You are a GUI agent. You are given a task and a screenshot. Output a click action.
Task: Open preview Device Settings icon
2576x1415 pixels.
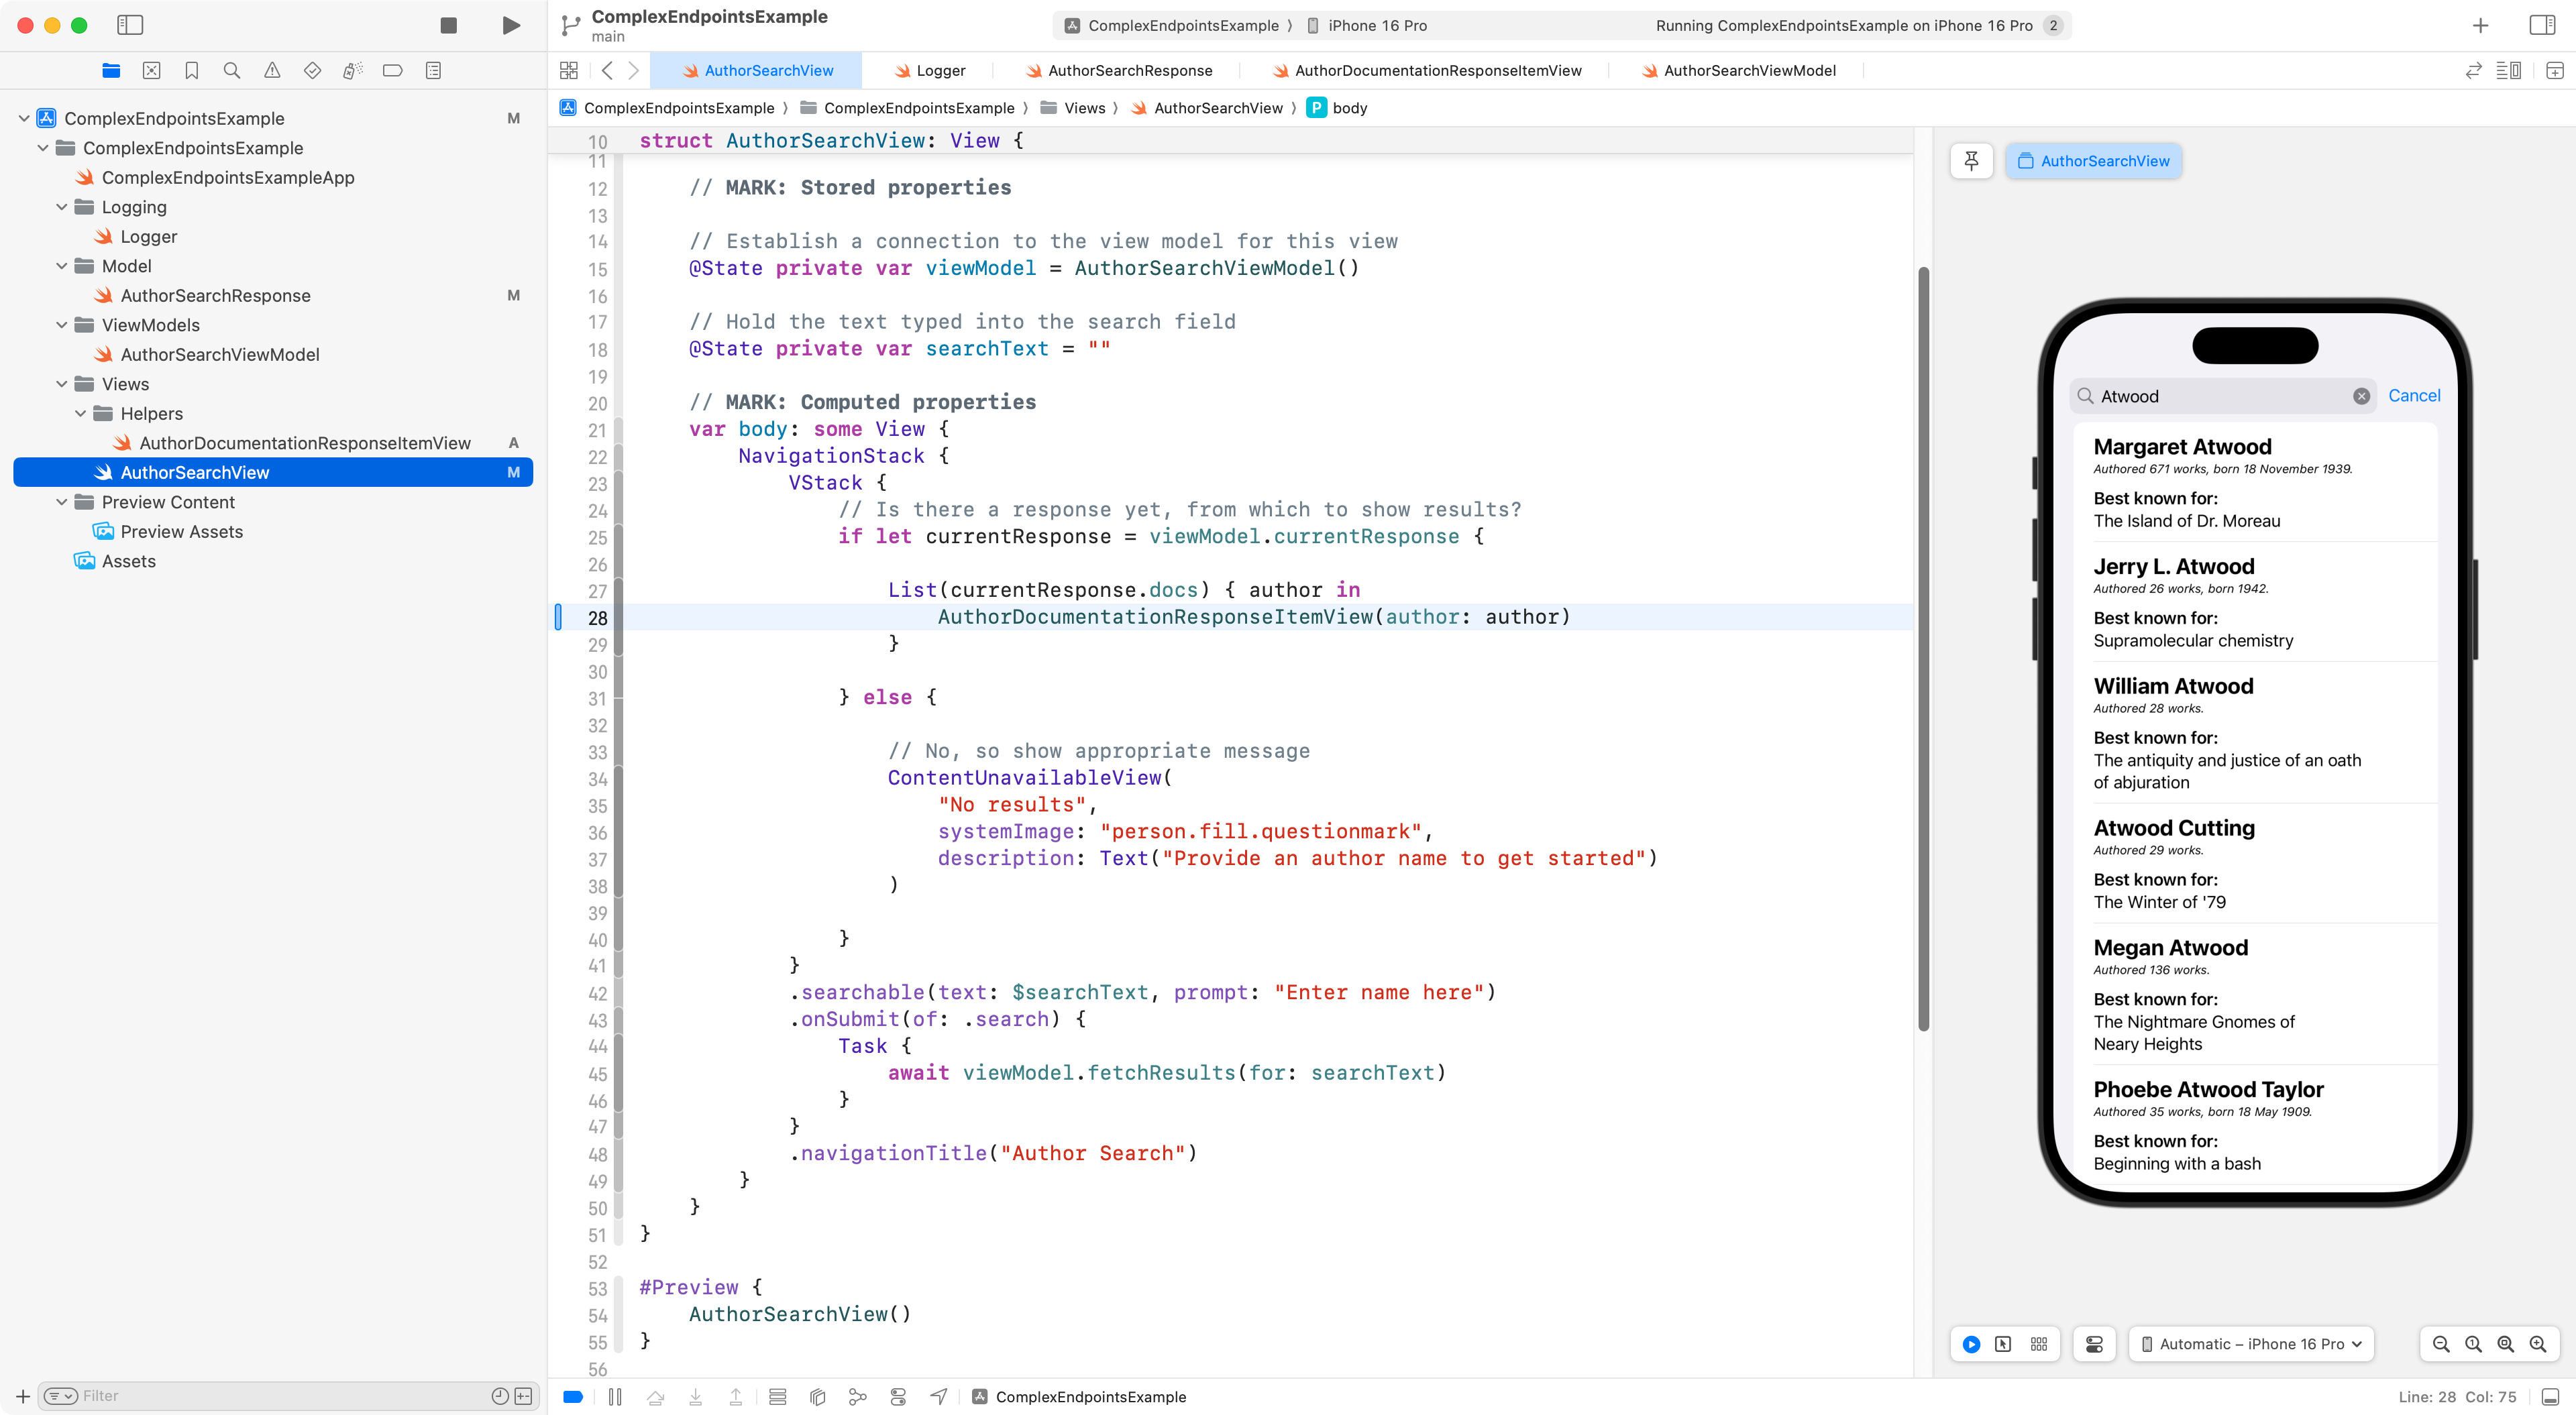(x=2094, y=1344)
